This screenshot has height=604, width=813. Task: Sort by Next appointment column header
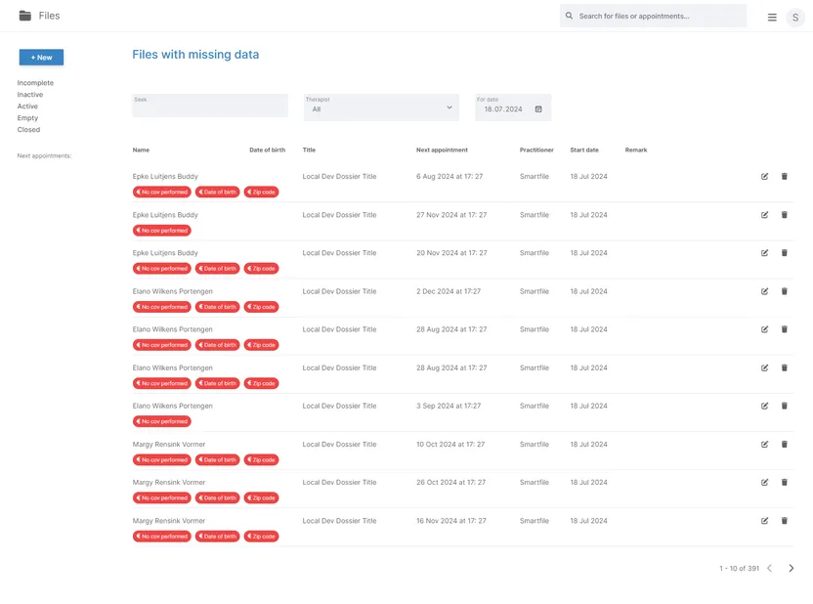click(x=442, y=150)
